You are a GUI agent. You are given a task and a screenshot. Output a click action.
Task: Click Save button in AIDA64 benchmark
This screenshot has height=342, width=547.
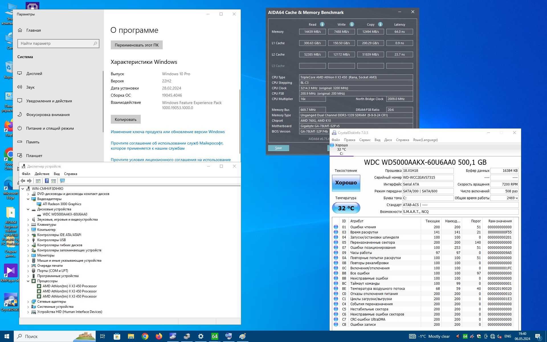pyautogui.click(x=278, y=148)
